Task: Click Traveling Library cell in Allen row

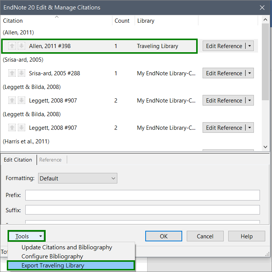Action: point(158,46)
